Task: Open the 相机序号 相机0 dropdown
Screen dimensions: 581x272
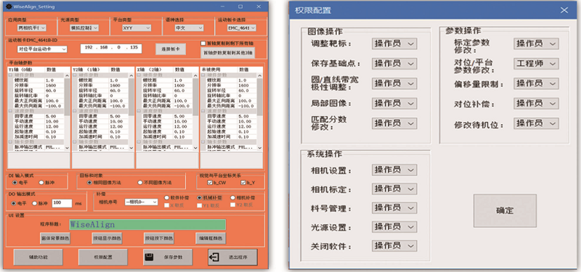Action: coord(141,202)
